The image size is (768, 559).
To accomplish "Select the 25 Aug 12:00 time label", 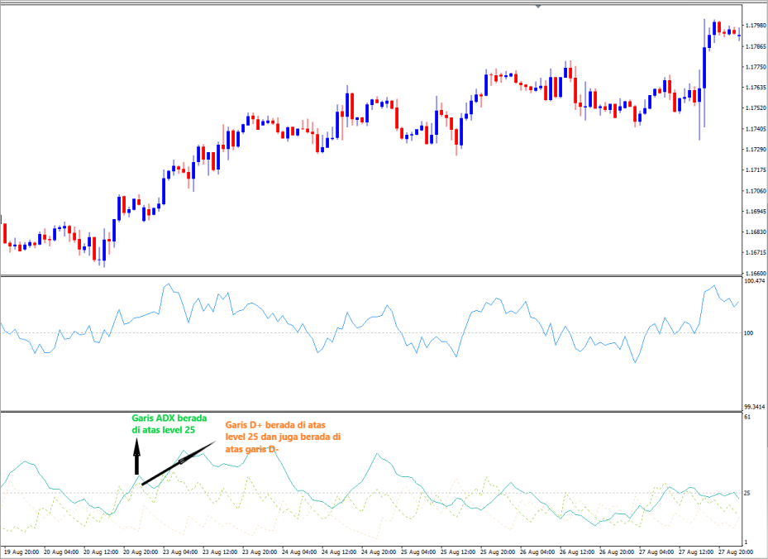I will [458, 552].
